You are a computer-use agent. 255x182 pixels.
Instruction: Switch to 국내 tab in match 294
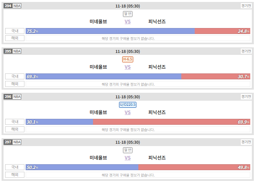click(x=15, y=31)
